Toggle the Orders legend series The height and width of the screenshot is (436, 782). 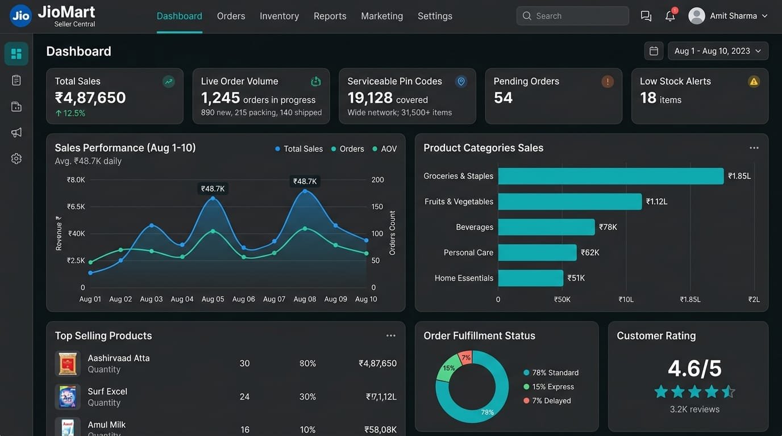coord(348,149)
